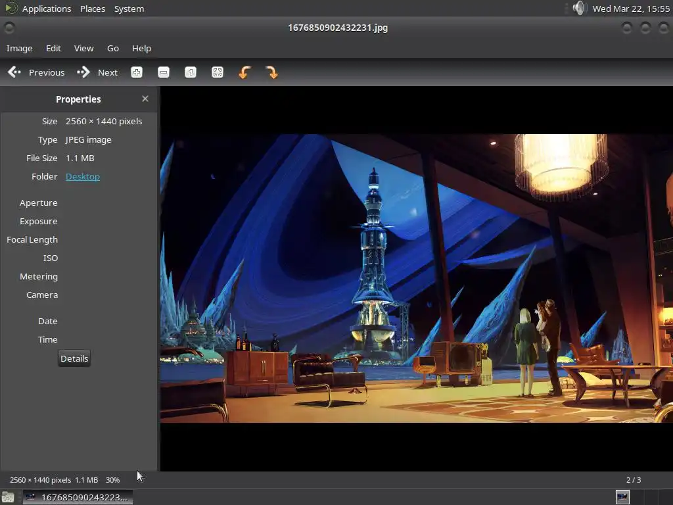
Task: Click the '1.1 MB' File Size value in Properties
Action: coord(80,158)
